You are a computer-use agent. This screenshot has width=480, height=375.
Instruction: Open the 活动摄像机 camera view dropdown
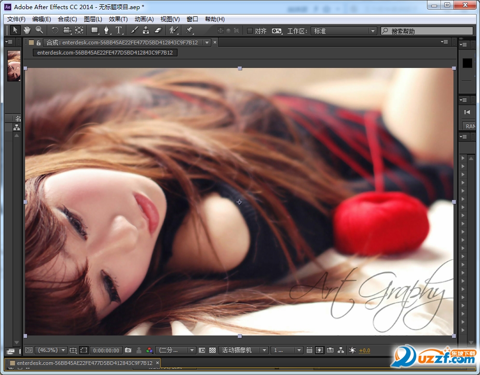(x=244, y=350)
